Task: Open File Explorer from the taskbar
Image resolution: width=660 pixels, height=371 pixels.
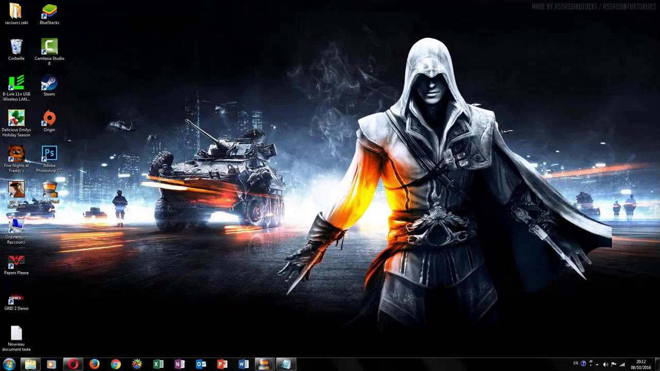Action: pos(30,364)
